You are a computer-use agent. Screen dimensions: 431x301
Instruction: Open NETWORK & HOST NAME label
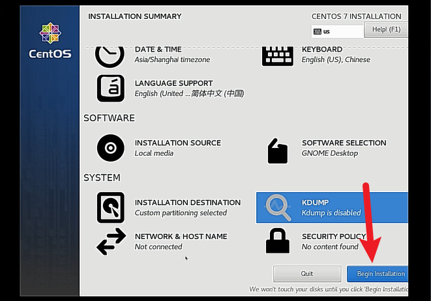coord(181,236)
